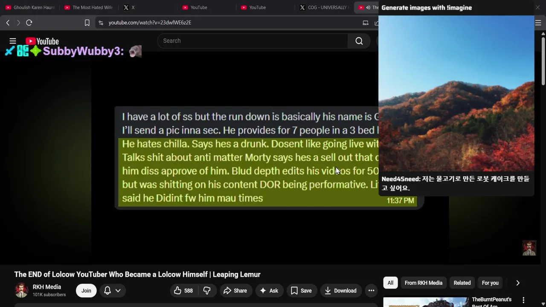Open options menu for TheBurntPeanut's video

click(523, 300)
